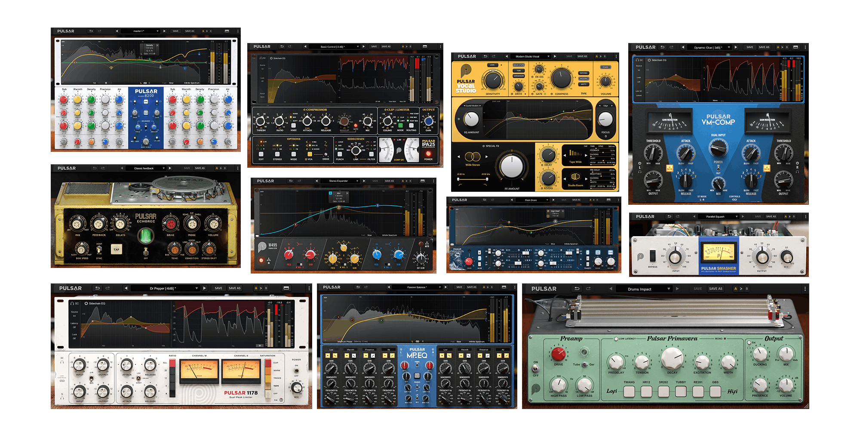Click the redo arrow in Vocal Studio header

tap(494, 56)
